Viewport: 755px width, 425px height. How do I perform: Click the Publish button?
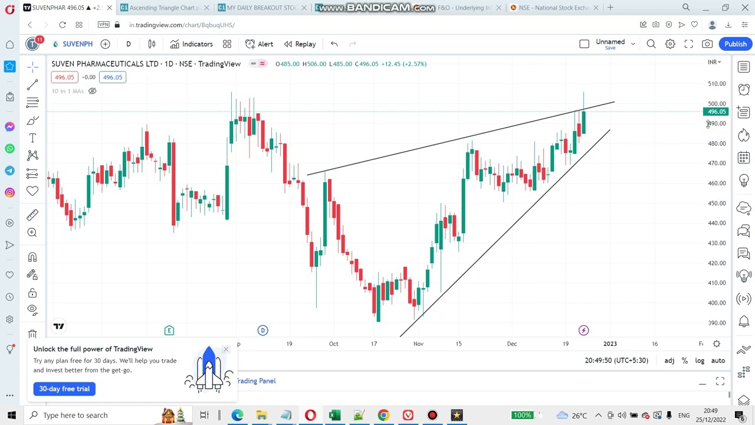[x=735, y=44]
